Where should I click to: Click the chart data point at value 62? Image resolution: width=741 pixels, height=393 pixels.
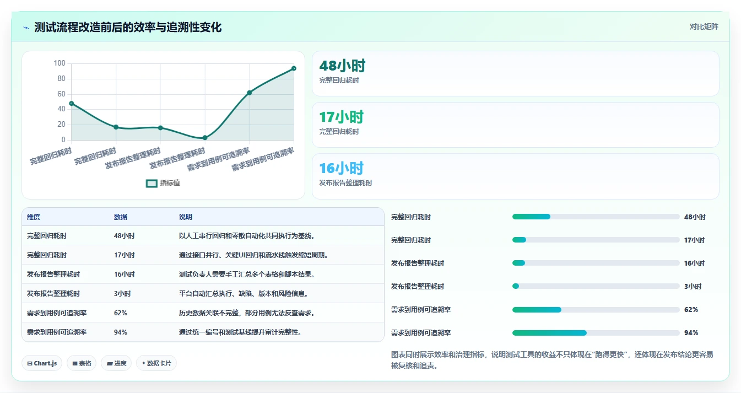[x=250, y=93]
